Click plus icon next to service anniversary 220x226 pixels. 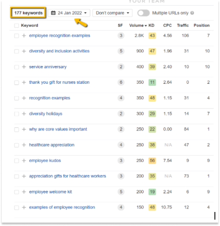pyautogui.click(x=24, y=67)
